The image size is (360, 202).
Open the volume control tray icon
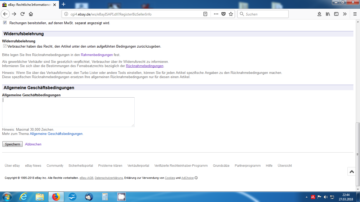click(326, 197)
